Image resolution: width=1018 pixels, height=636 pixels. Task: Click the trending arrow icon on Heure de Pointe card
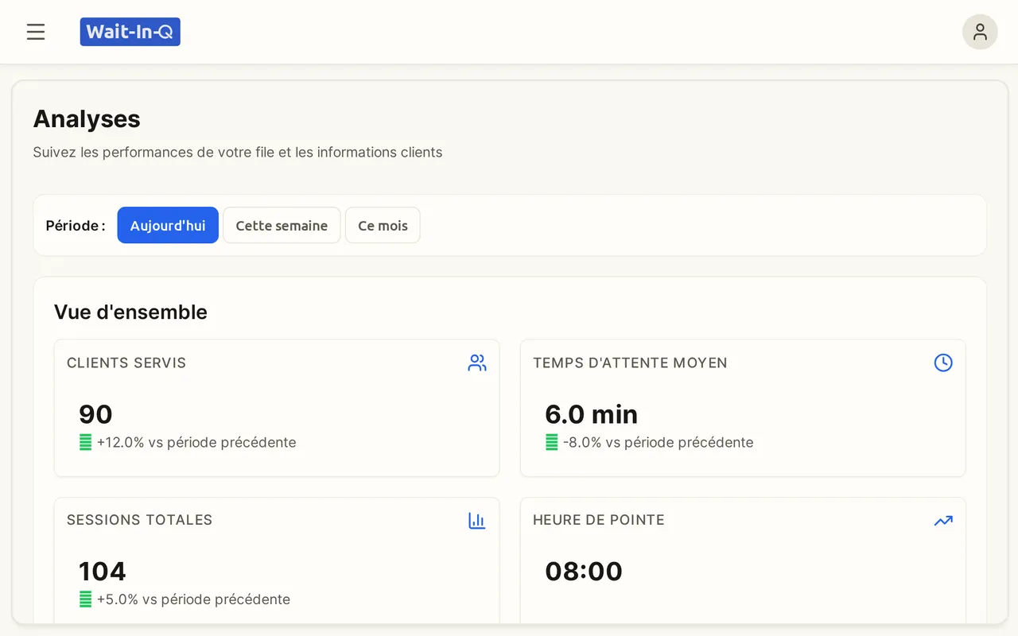pos(943,521)
